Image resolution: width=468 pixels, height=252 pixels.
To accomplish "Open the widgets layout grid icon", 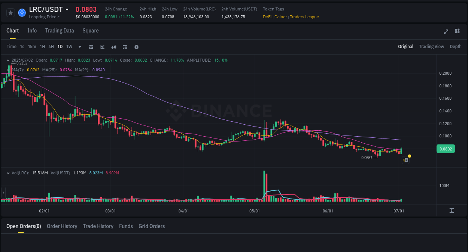I will [x=457, y=32].
